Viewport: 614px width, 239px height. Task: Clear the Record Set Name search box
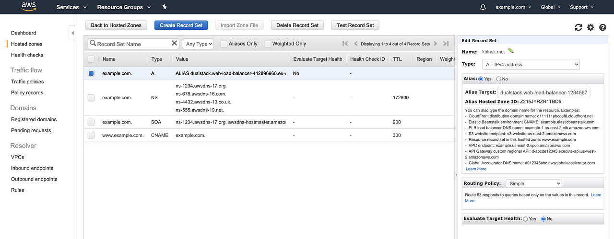pos(174,43)
